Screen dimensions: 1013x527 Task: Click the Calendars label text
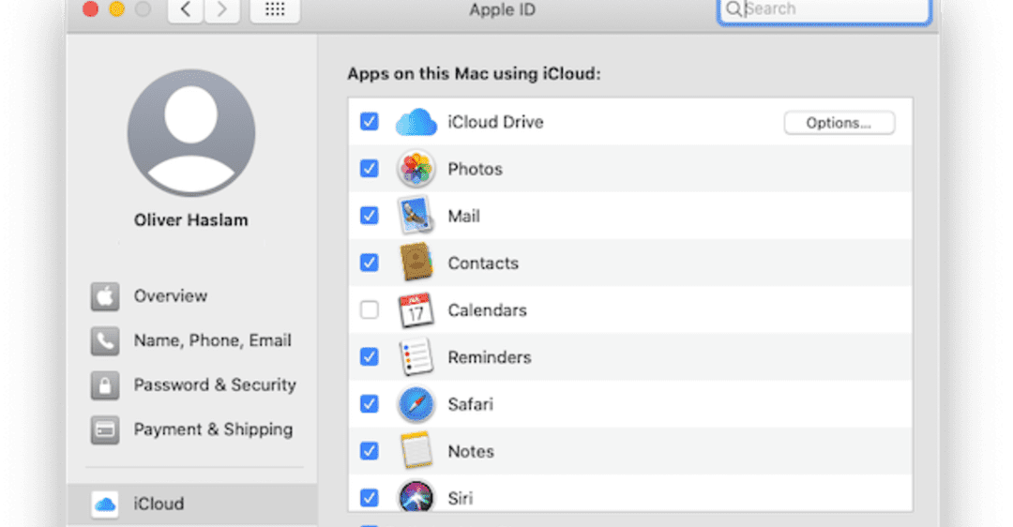coord(487,310)
